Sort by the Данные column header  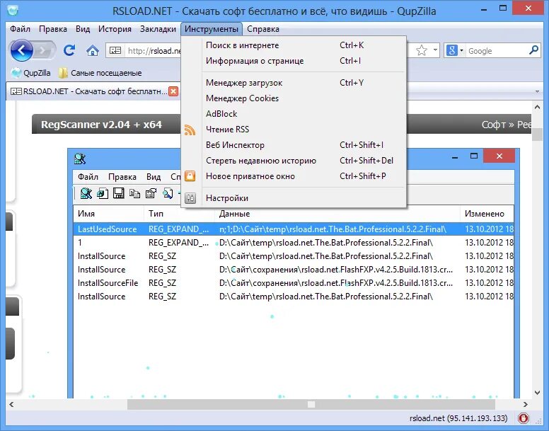tap(337, 214)
